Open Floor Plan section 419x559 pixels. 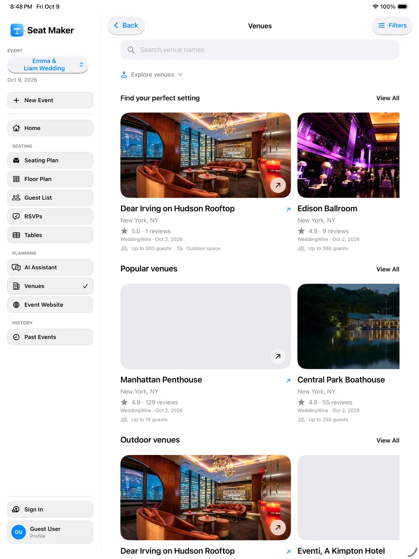click(50, 179)
